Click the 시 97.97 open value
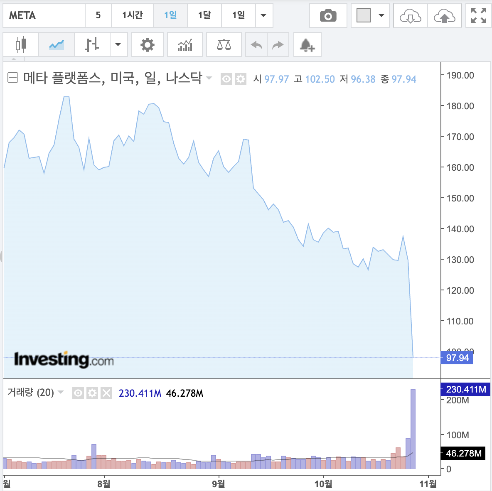The width and height of the screenshot is (492, 491). point(271,79)
